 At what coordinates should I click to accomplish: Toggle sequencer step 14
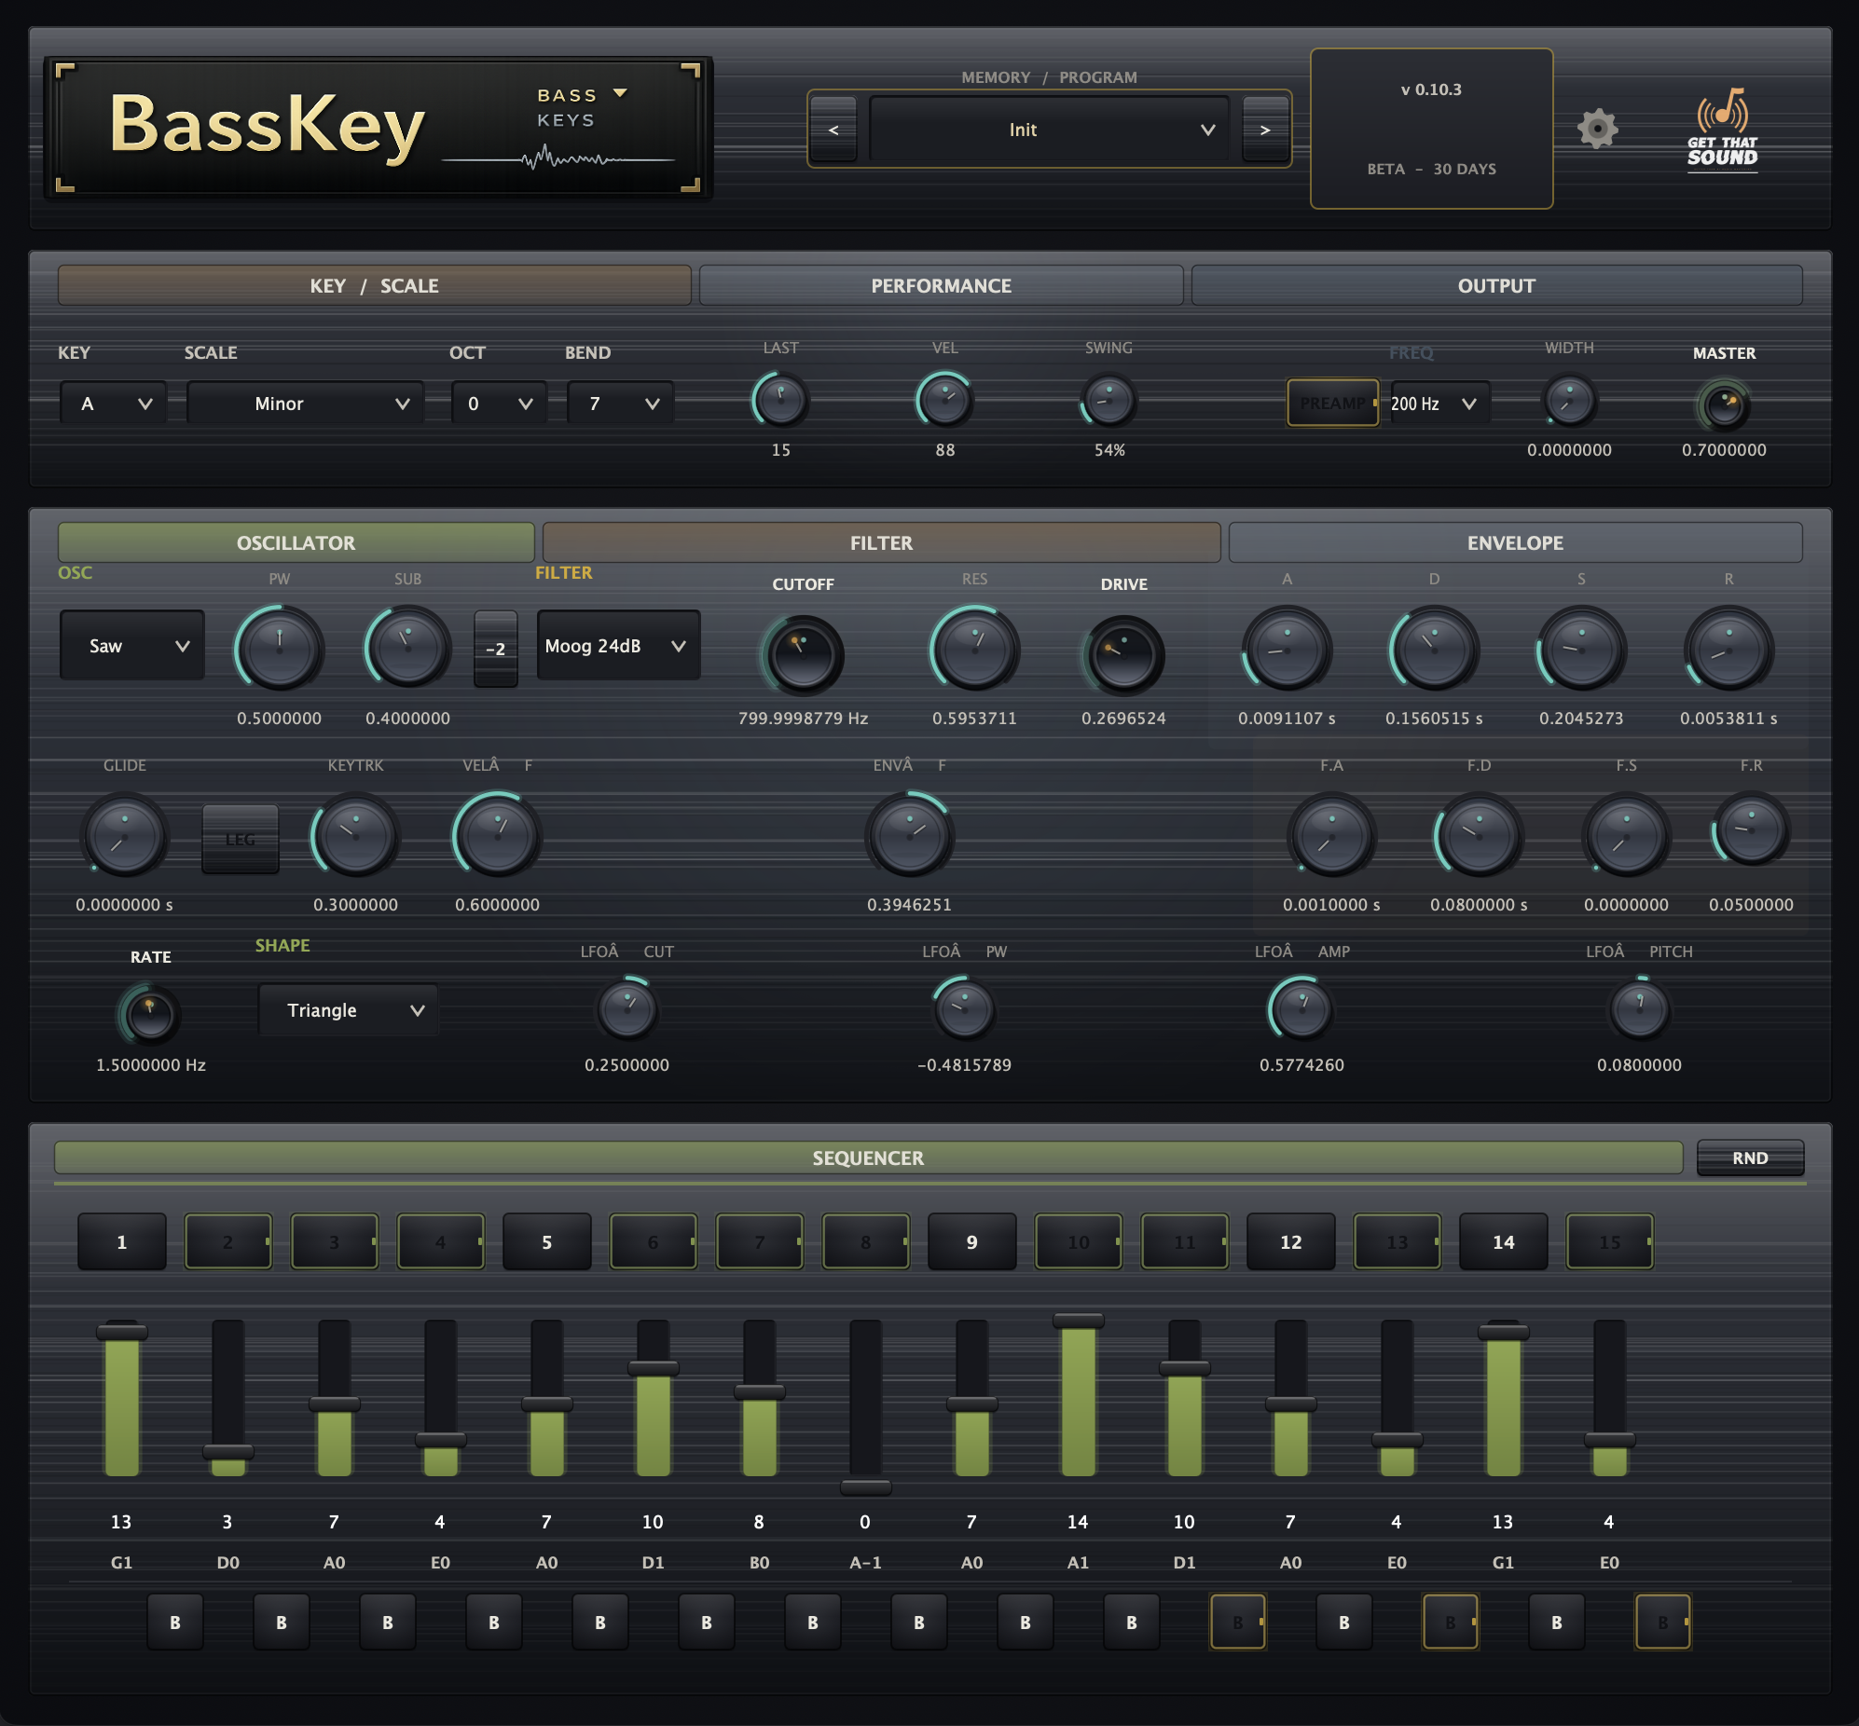pyautogui.click(x=1503, y=1241)
